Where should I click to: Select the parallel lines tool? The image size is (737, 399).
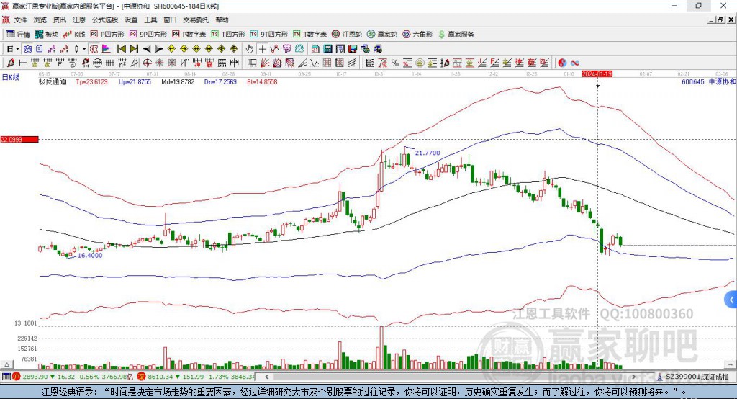pos(351,63)
